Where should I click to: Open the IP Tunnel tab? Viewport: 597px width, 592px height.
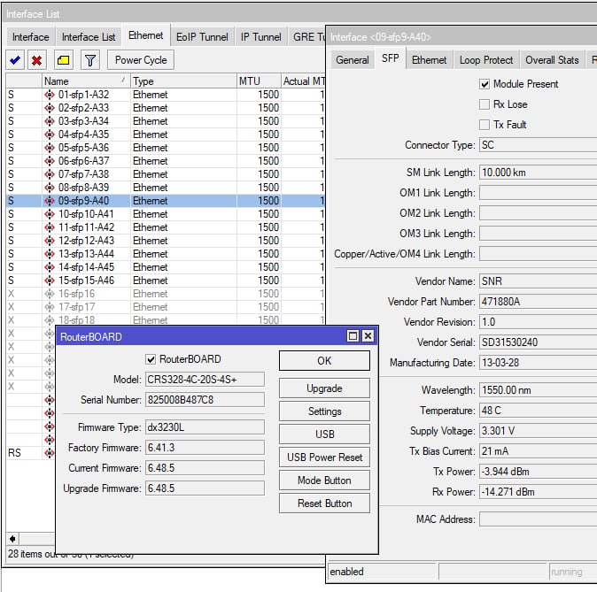pos(260,37)
